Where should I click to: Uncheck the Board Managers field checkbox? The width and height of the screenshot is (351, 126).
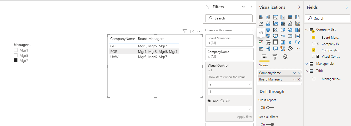pyautogui.click(x=314, y=38)
